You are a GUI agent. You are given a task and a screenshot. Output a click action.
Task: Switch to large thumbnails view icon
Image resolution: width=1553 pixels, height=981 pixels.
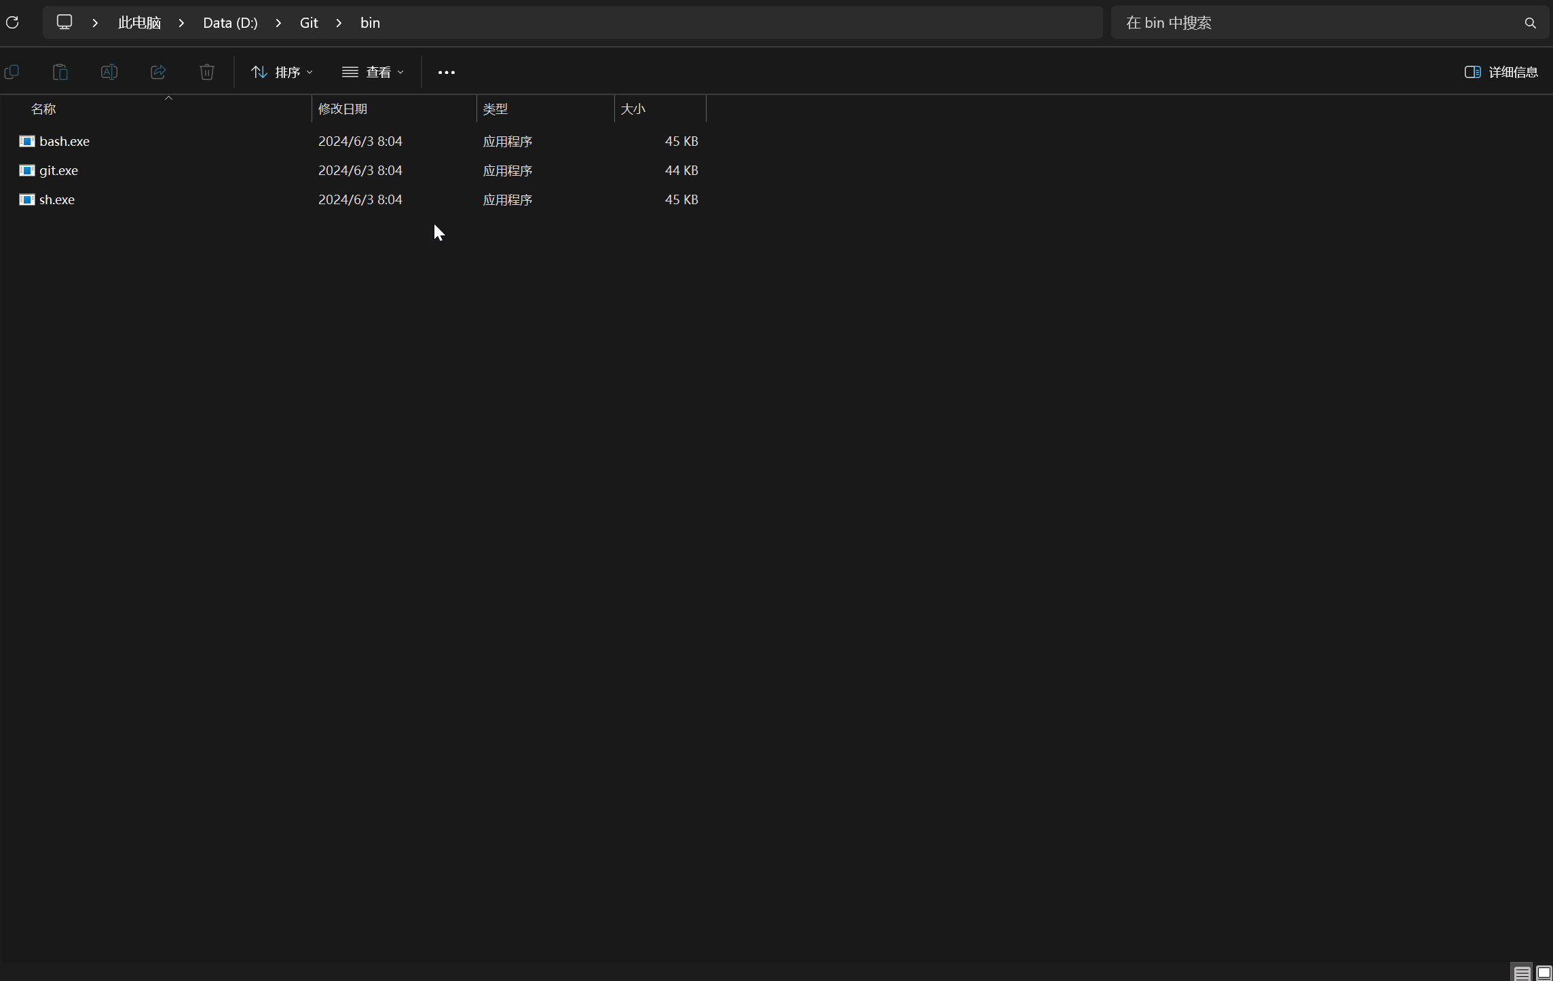click(x=1543, y=974)
